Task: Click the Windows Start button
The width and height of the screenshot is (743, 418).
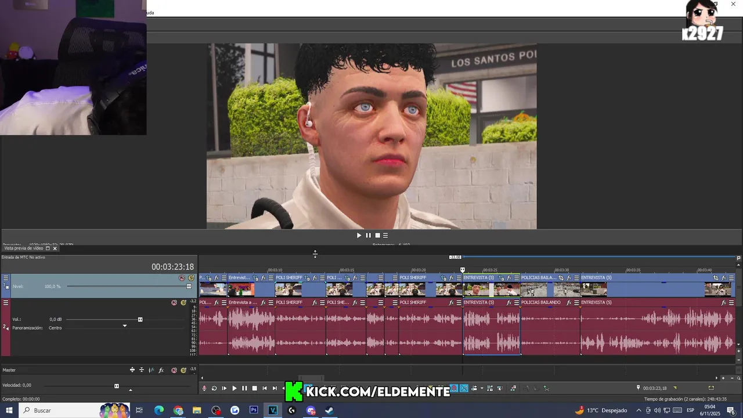Action: point(9,410)
